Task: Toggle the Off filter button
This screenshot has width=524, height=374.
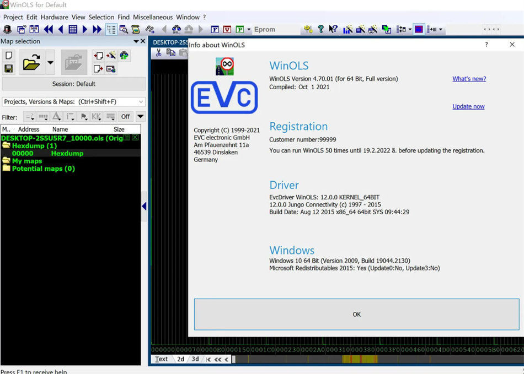Action: 126,116
